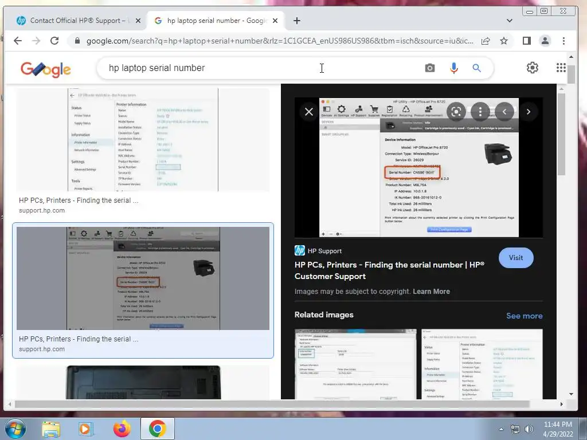587x440 pixels.
Task: Submit search with magnifier icon
Action: [476, 68]
